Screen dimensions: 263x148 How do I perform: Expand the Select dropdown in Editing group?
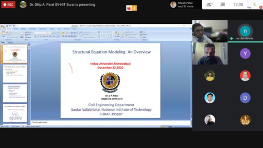click(x=144, y=37)
